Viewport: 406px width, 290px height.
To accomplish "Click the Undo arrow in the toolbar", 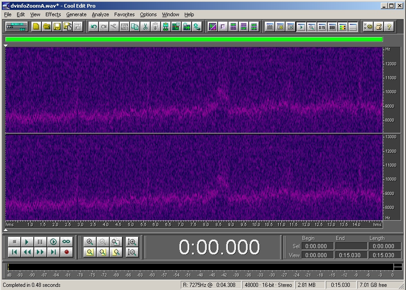I will [94, 27].
